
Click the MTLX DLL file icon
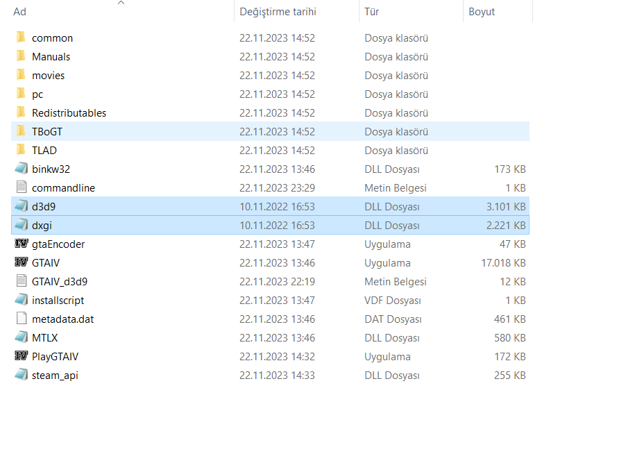point(21,337)
